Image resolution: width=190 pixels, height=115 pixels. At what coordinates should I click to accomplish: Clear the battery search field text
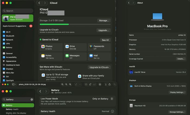(x=32, y=100)
